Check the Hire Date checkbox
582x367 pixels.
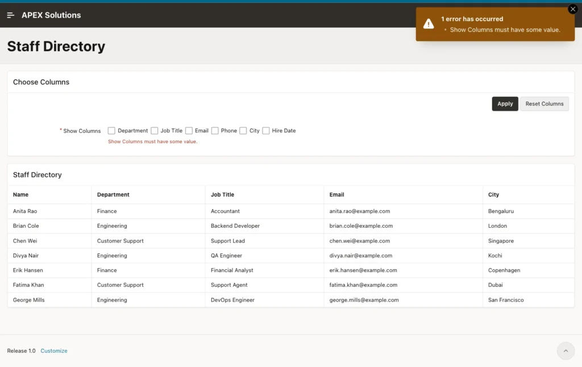pos(266,131)
